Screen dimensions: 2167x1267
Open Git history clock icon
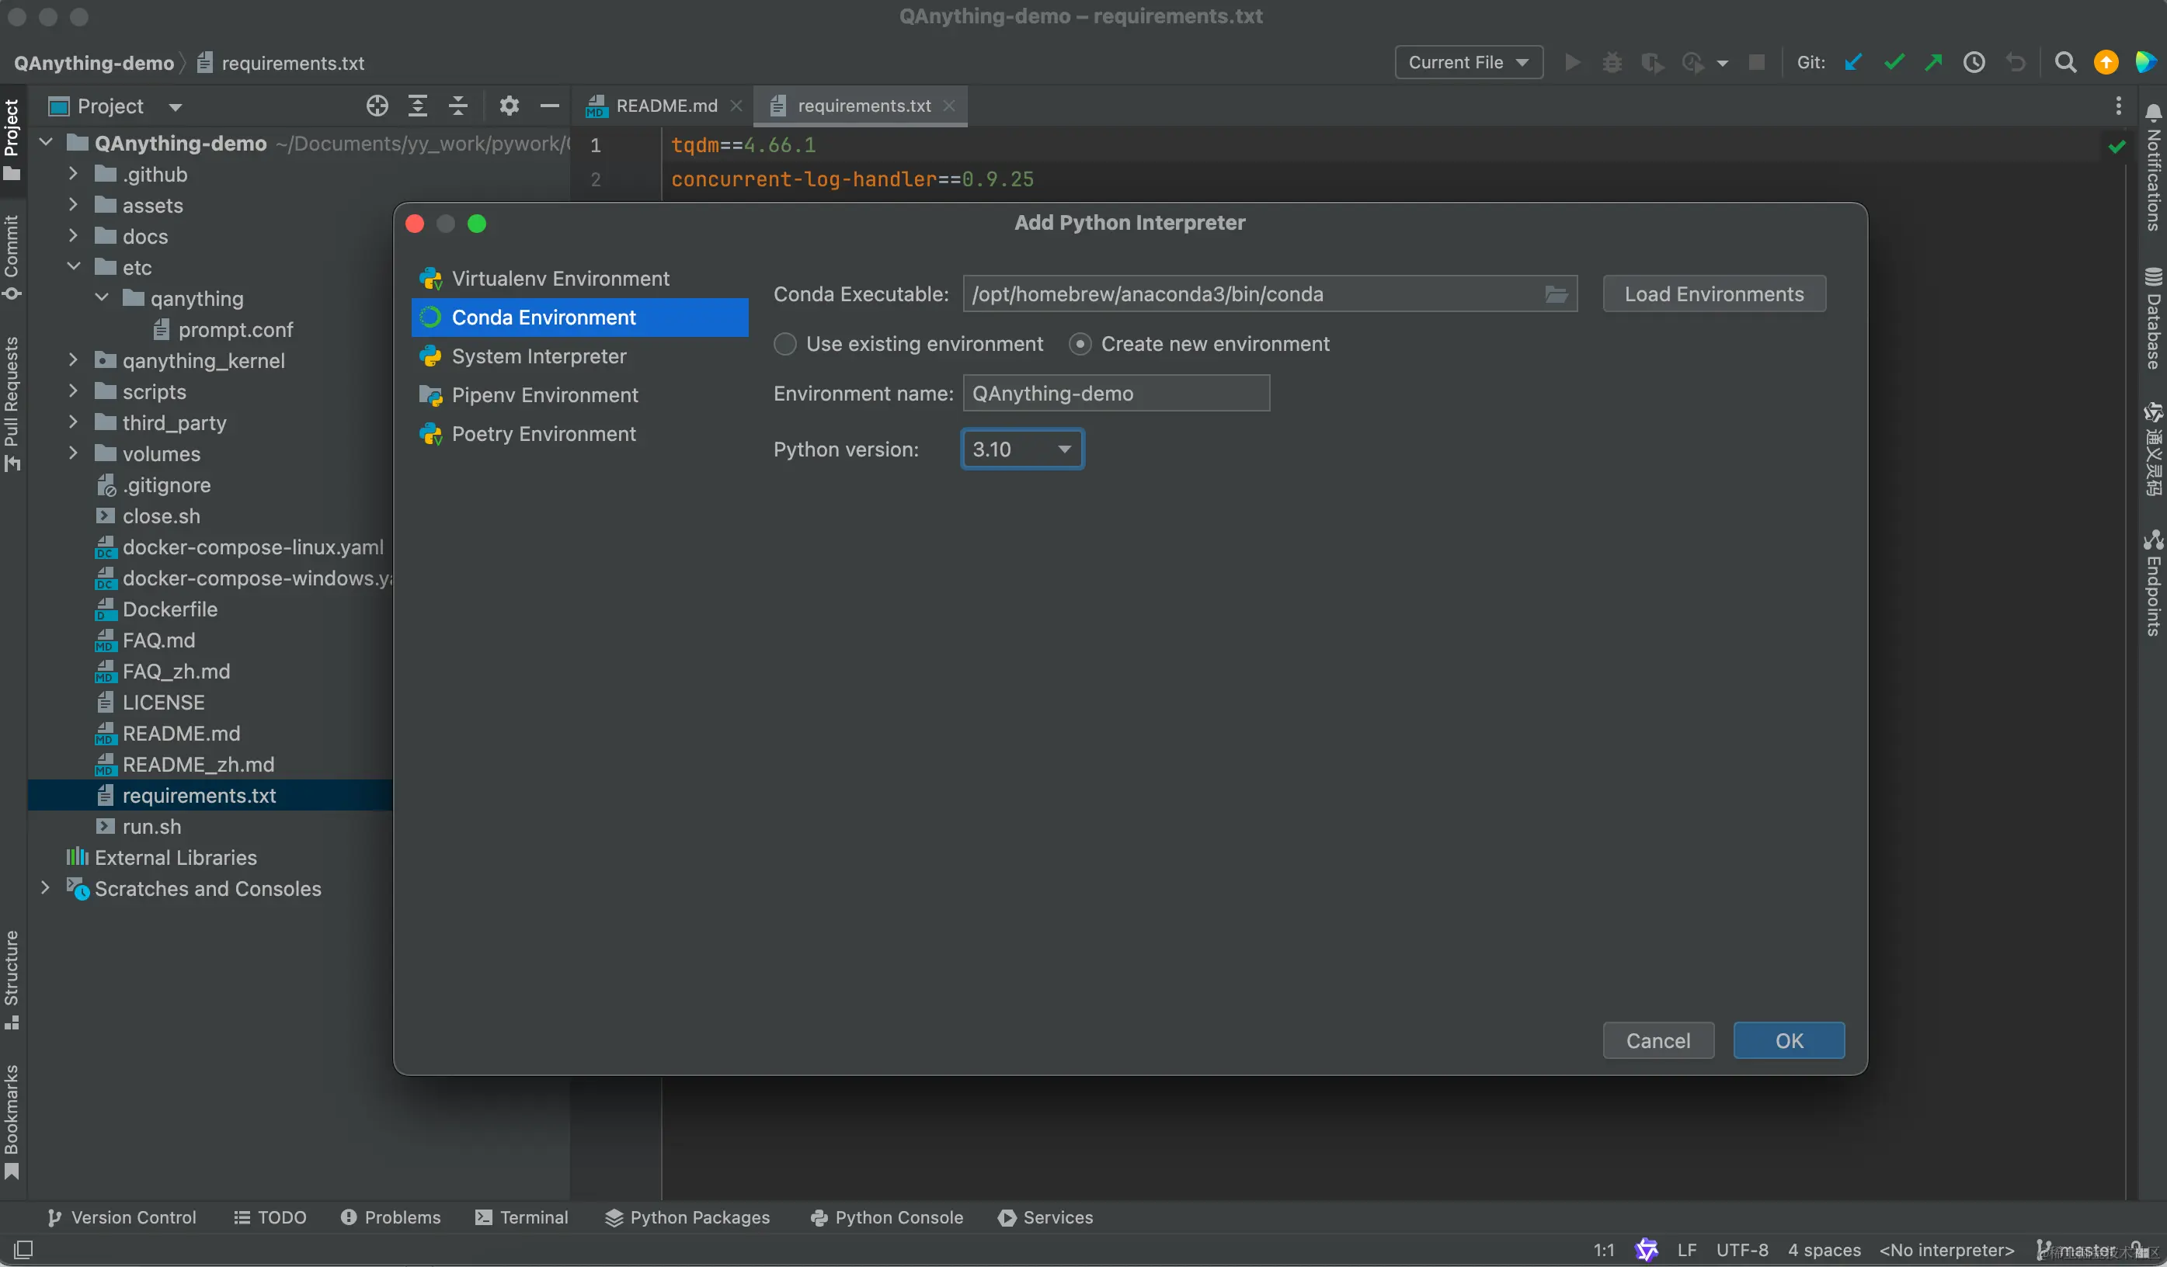pyautogui.click(x=1974, y=63)
